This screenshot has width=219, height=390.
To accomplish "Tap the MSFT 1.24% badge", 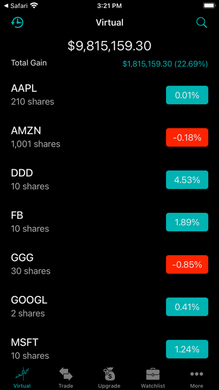I will [187, 349].
